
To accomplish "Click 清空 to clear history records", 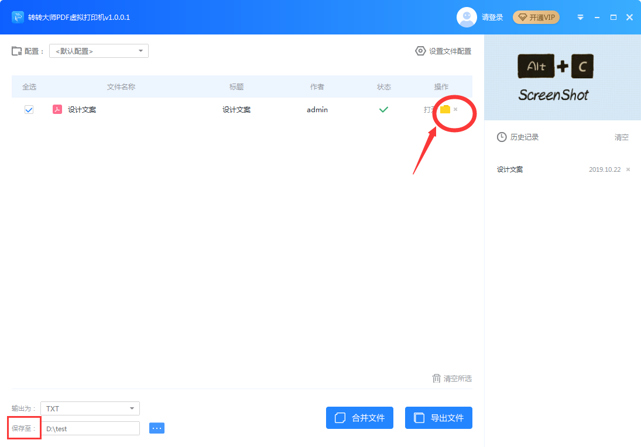I will pos(621,137).
